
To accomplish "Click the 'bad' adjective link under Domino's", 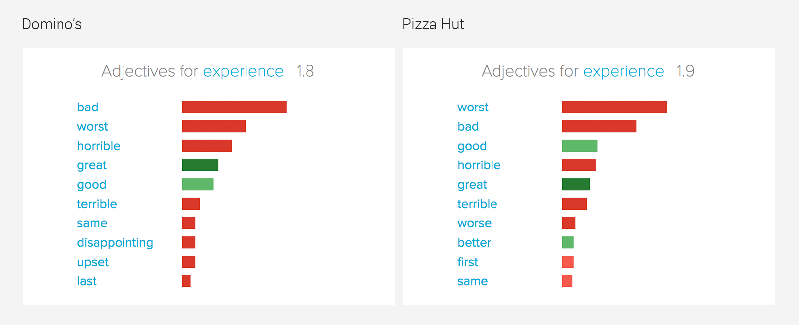I will click(x=87, y=107).
